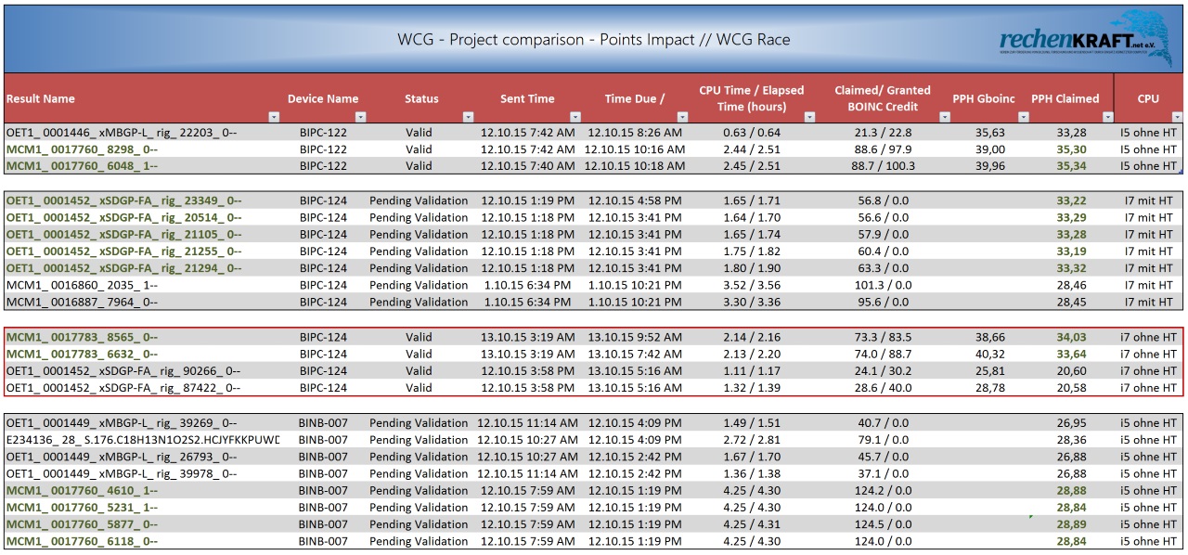
Task: Click result MCM1_ 0017760_ 8298_ 0--
Action: tap(82, 149)
